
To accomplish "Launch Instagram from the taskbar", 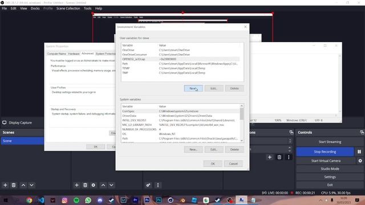I will [64, 200].
